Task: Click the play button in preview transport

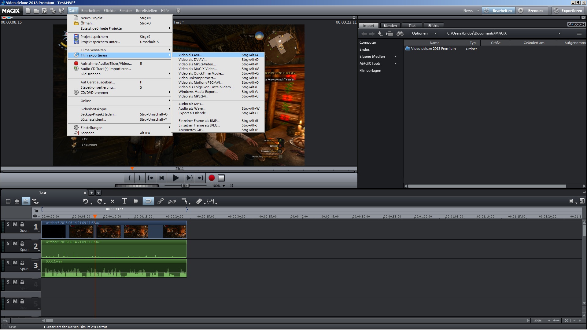Action: tap(175, 178)
